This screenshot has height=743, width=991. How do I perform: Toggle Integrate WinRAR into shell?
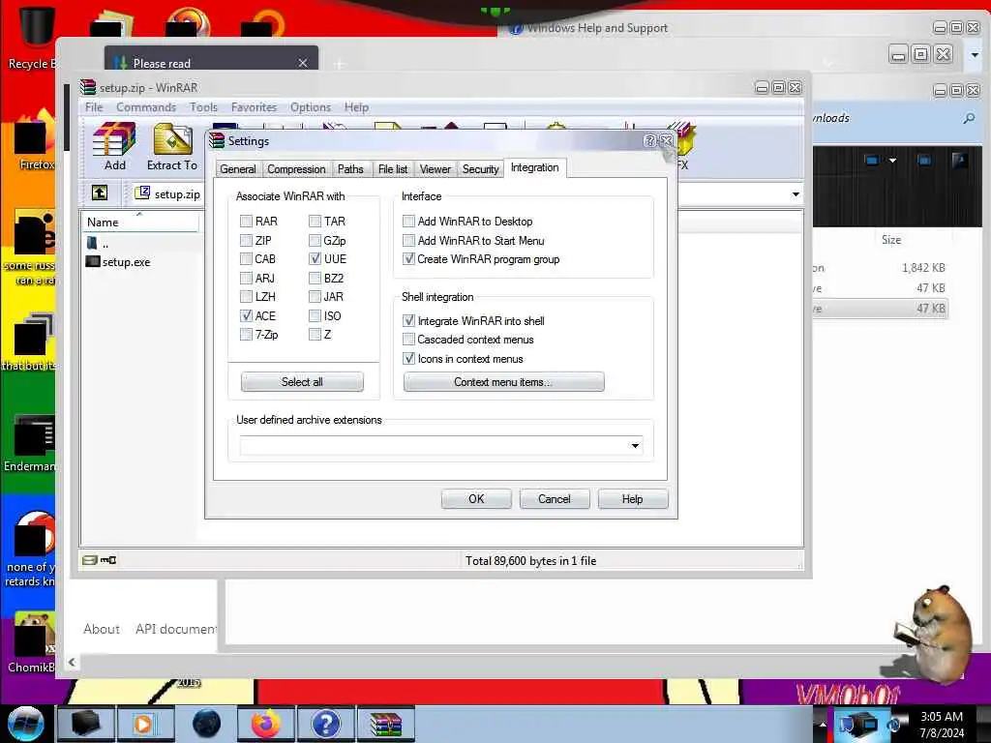pyautogui.click(x=408, y=320)
